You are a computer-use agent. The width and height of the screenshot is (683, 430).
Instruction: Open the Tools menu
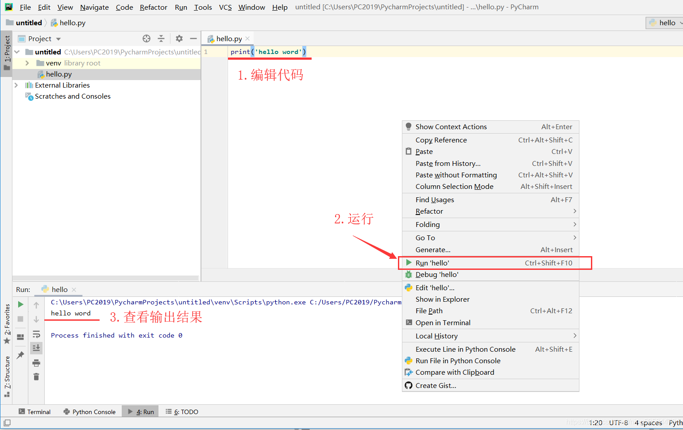pyautogui.click(x=203, y=8)
